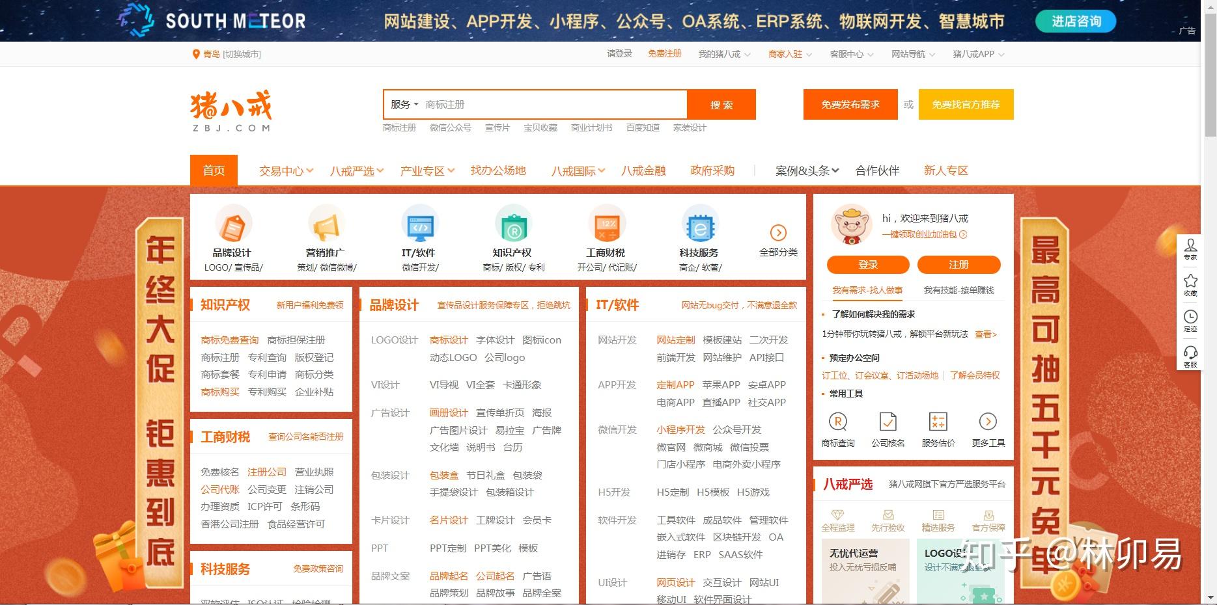Switch to 我有需求-找人做事 tab

(867, 290)
